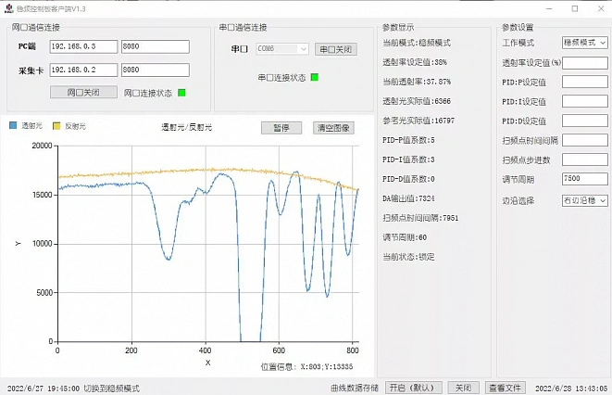Maximize the window
This screenshot has width=612, height=395.
(x=575, y=8)
